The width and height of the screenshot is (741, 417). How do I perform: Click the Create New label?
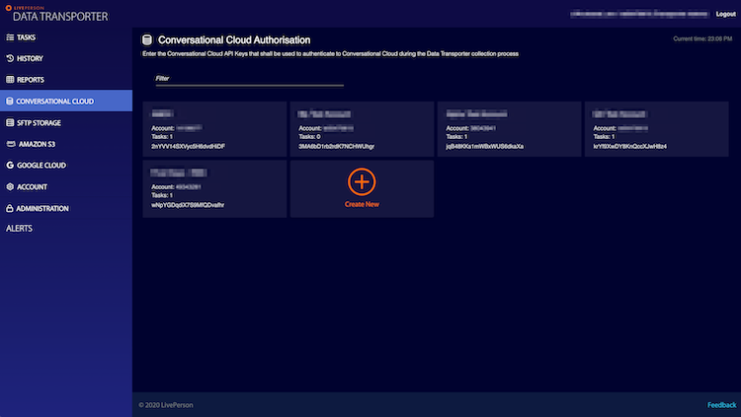pos(362,204)
